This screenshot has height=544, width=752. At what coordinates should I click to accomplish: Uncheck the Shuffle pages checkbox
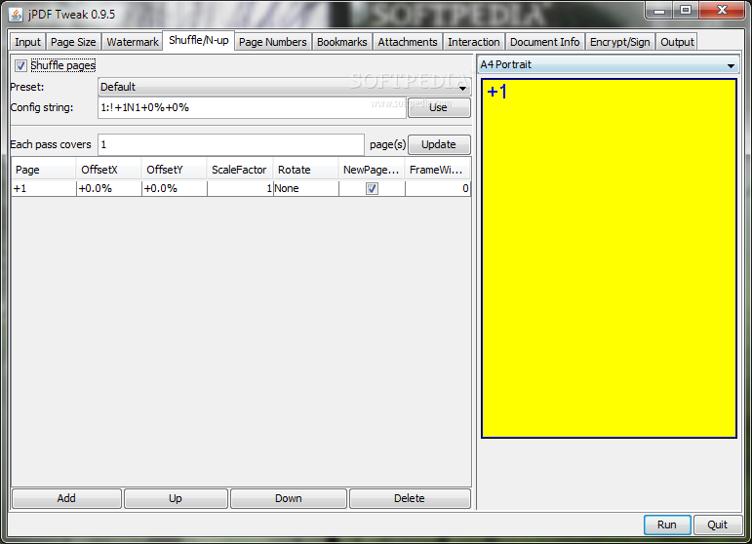tap(20, 65)
